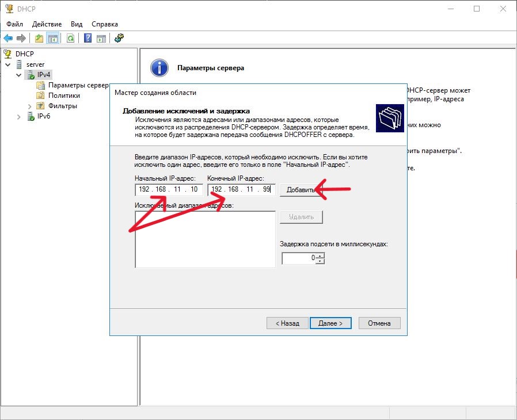Select the Политики folder in the tree
Image resolution: width=517 pixels, height=420 pixels.
64,96
